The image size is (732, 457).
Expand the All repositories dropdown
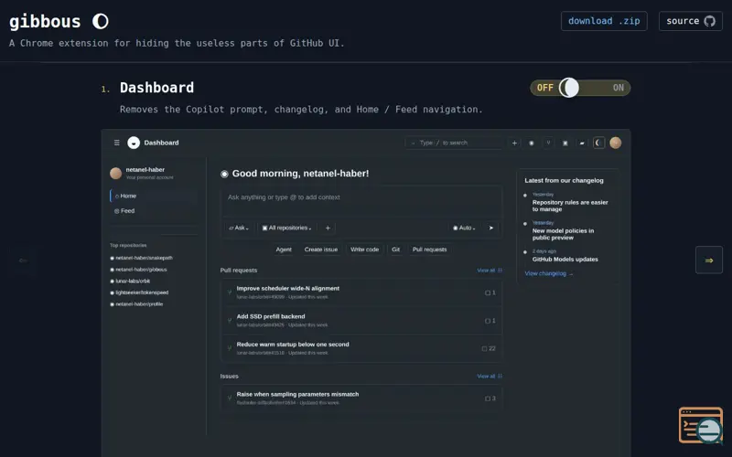[x=286, y=228]
